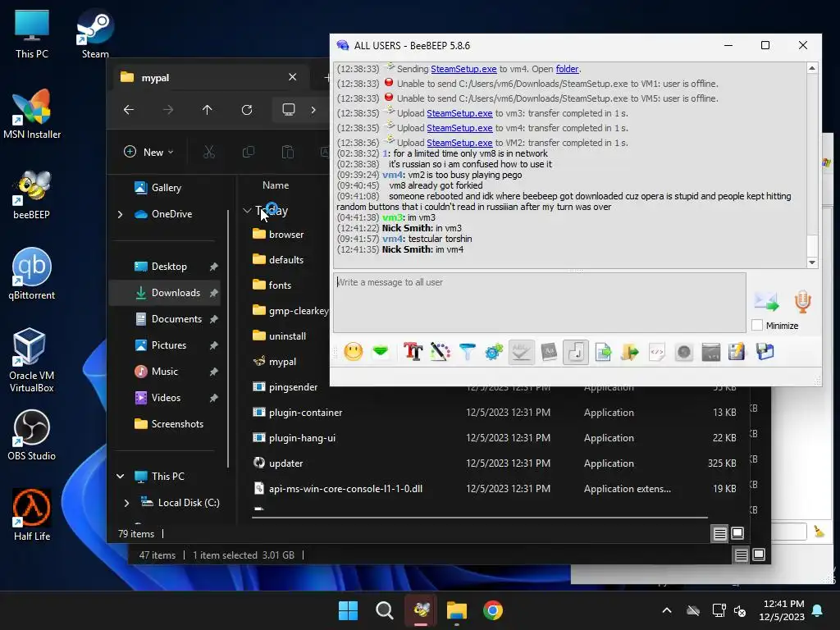
Task: Click the 'Write a message to all user' field
Action: 540,303
